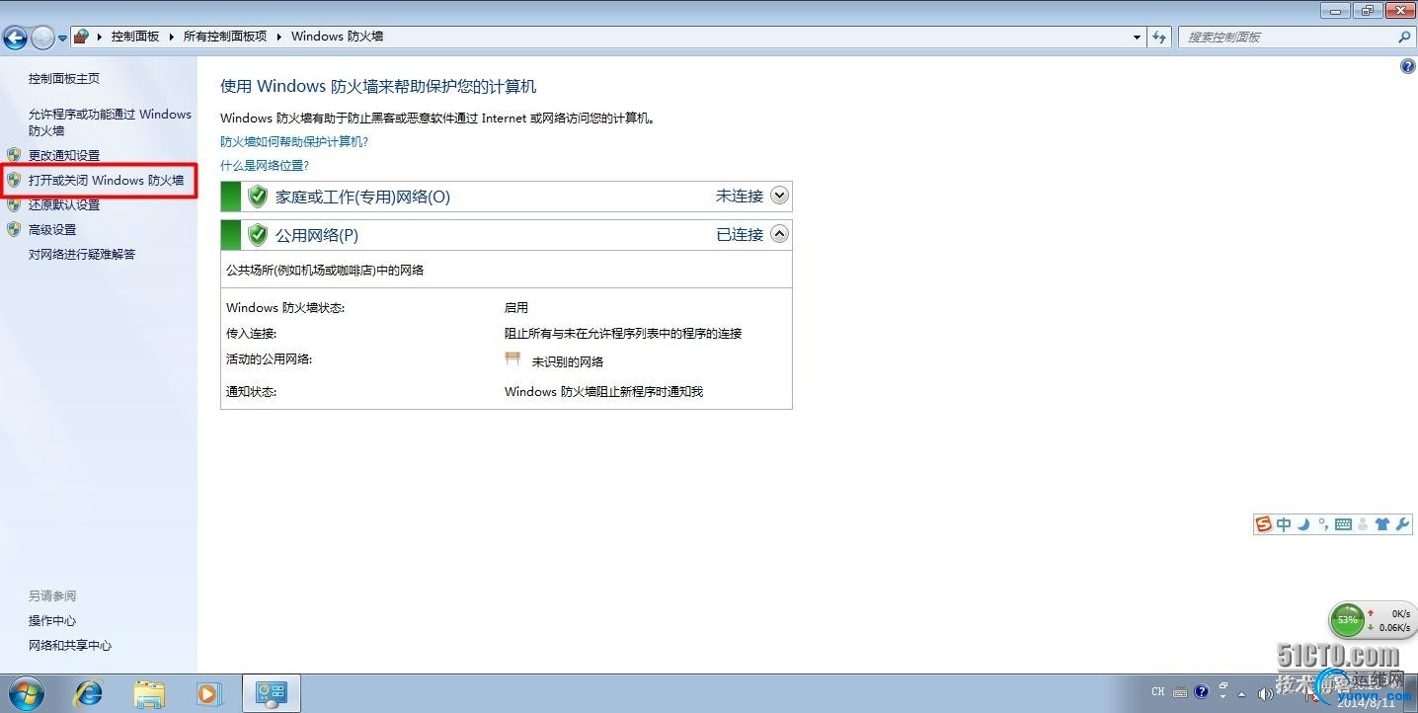Open 高级设置 link
Viewport: 1418px width, 713px height.
coord(52,230)
